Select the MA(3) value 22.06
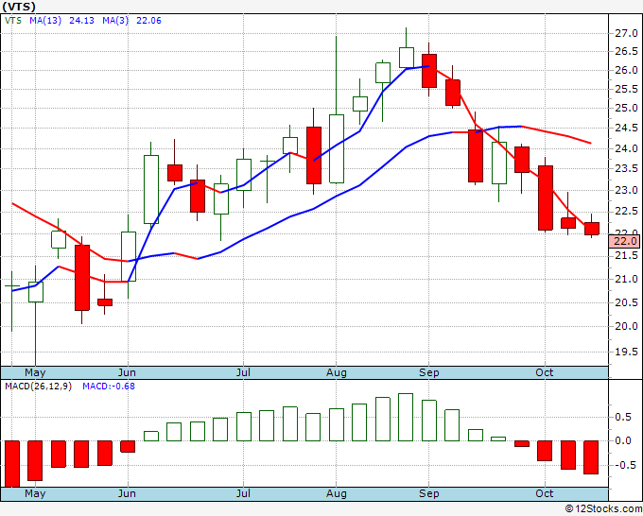The height and width of the screenshot is (516, 643). pyautogui.click(x=148, y=21)
